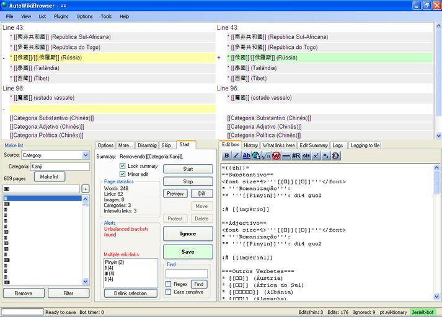442x317 pixels.
Task: Click the plus button beside page input
Action: click(86, 189)
